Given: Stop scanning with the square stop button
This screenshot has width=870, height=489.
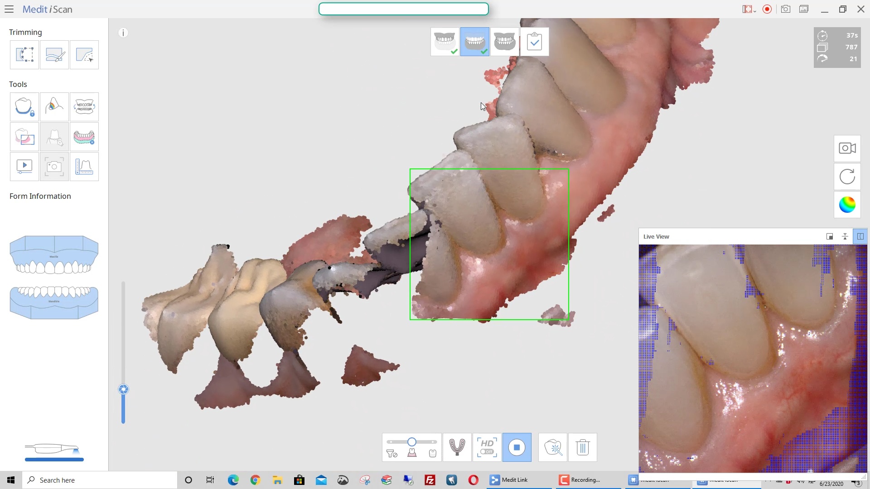Looking at the screenshot, I should [517, 447].
